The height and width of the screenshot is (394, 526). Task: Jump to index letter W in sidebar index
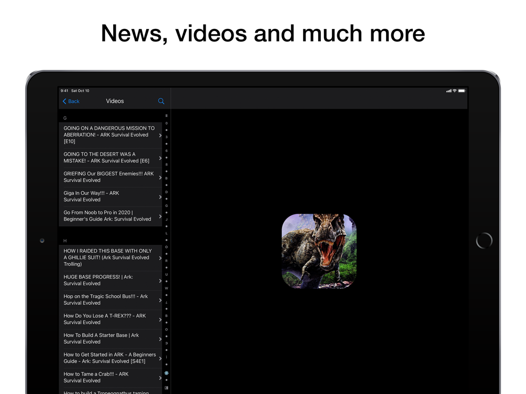(x=166, y=288)
